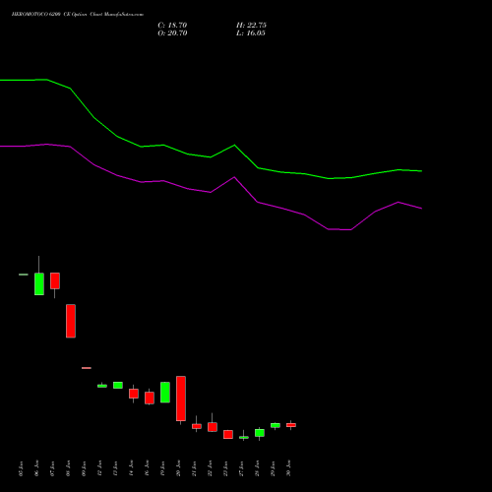The width and height of the screenshot is (492, 492).
Task: Click the low value L: 16.05
Action: (x=251, y=33)
